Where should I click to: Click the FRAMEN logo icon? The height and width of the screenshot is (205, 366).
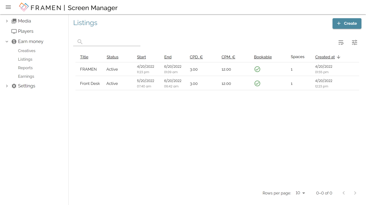24,7
